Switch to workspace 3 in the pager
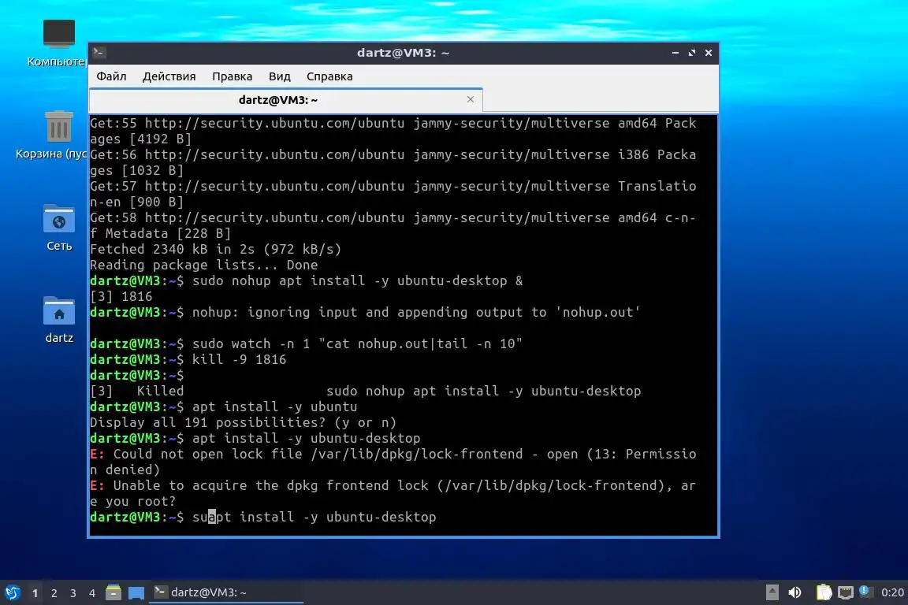This screenshot has width=908, height=605. pyautogui.click(x=73, y=593)
